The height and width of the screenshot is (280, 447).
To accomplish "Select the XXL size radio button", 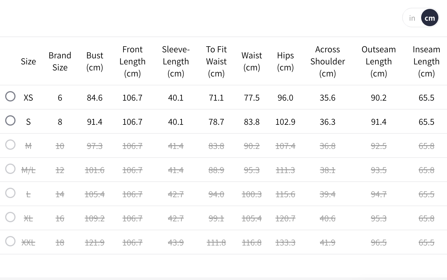I will 10,241.
